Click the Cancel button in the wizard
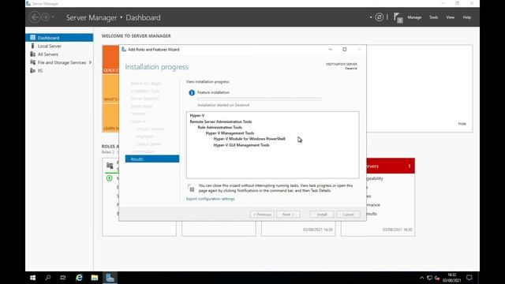This screenshot has width=505, height=284. 348,215
